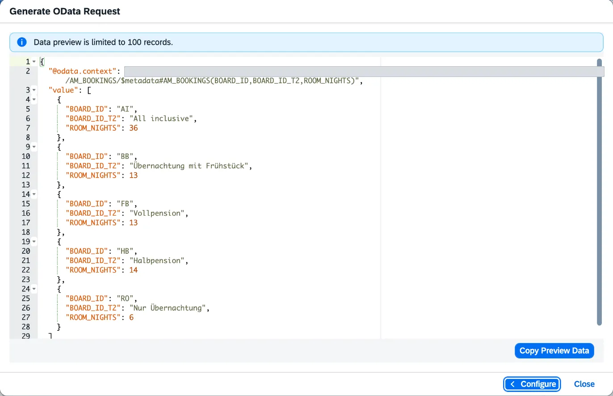Close the Generate OData Request dialog

[x=584, y=384]
